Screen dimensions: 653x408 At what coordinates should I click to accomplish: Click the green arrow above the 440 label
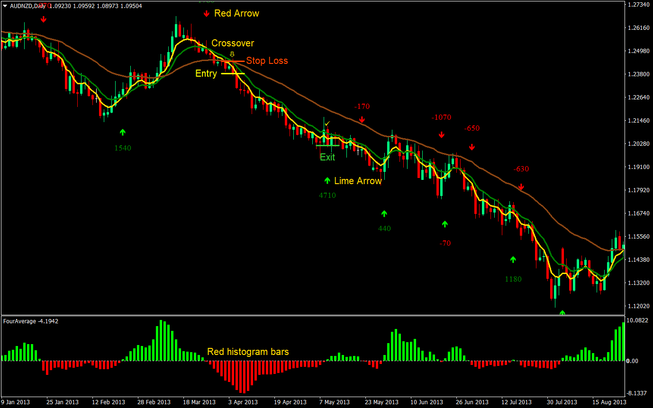point(384,213)
